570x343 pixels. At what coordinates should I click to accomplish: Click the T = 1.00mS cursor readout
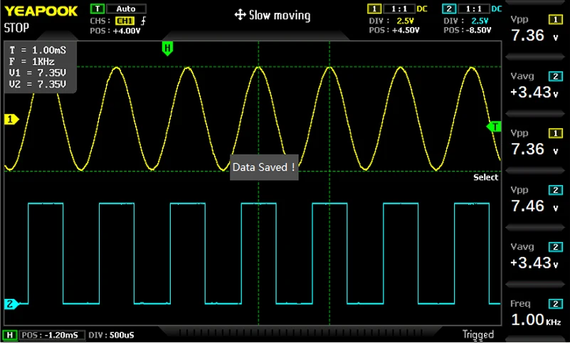pyautogui.click(x=38, y=50)
